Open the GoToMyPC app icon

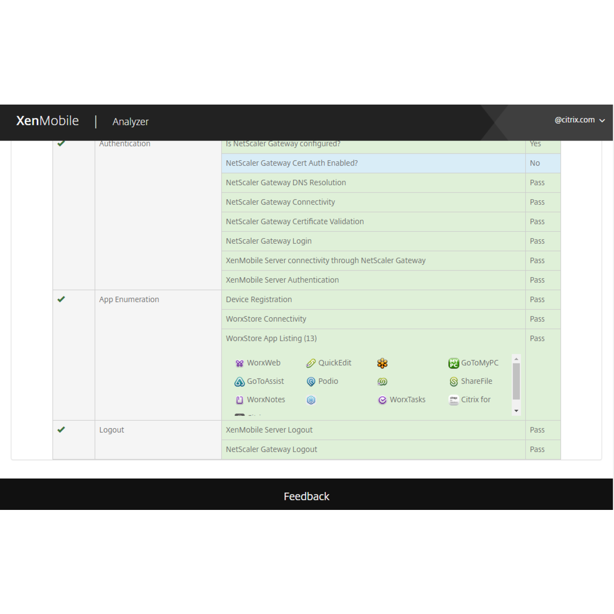coord(453,363)
